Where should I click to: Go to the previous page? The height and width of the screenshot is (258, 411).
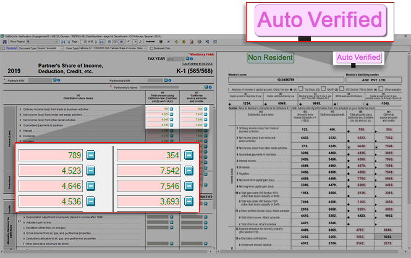(69, 42)
